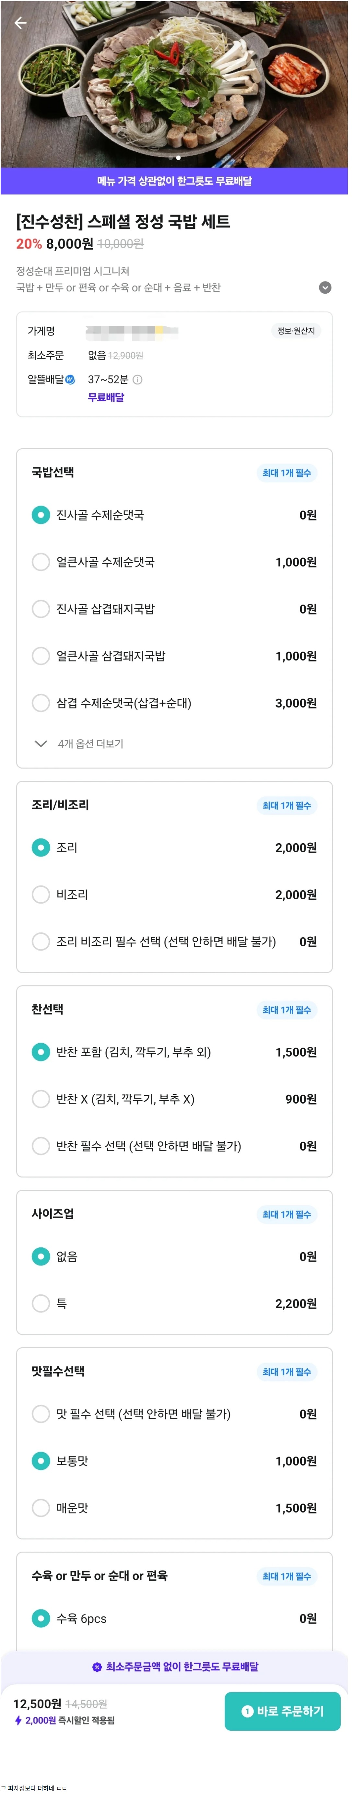Screen dimensions: 352x1801
Task: Tap the 무료배달 link
Action: click(x=107, y=401)
